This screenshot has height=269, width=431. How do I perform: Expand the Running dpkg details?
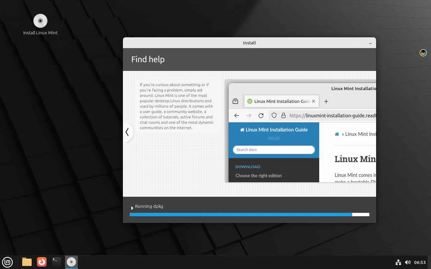tap(132, 208)
